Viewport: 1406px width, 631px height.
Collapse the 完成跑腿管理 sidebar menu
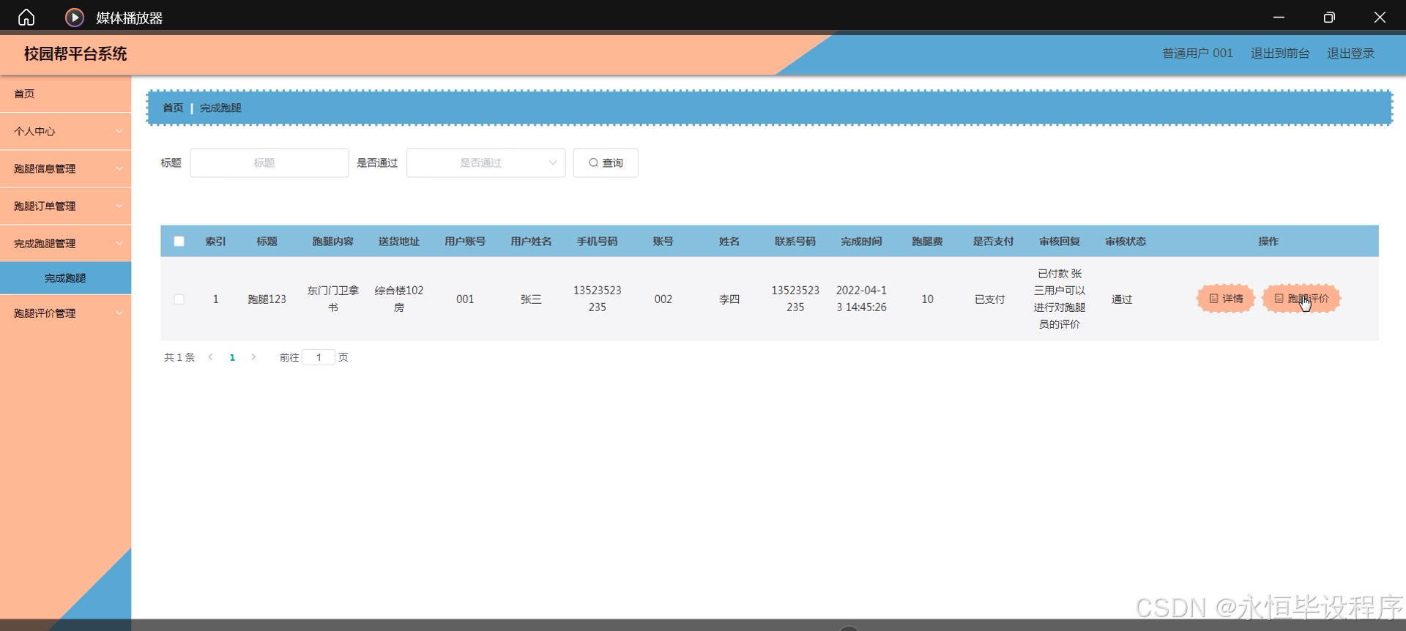coord(66,243)
